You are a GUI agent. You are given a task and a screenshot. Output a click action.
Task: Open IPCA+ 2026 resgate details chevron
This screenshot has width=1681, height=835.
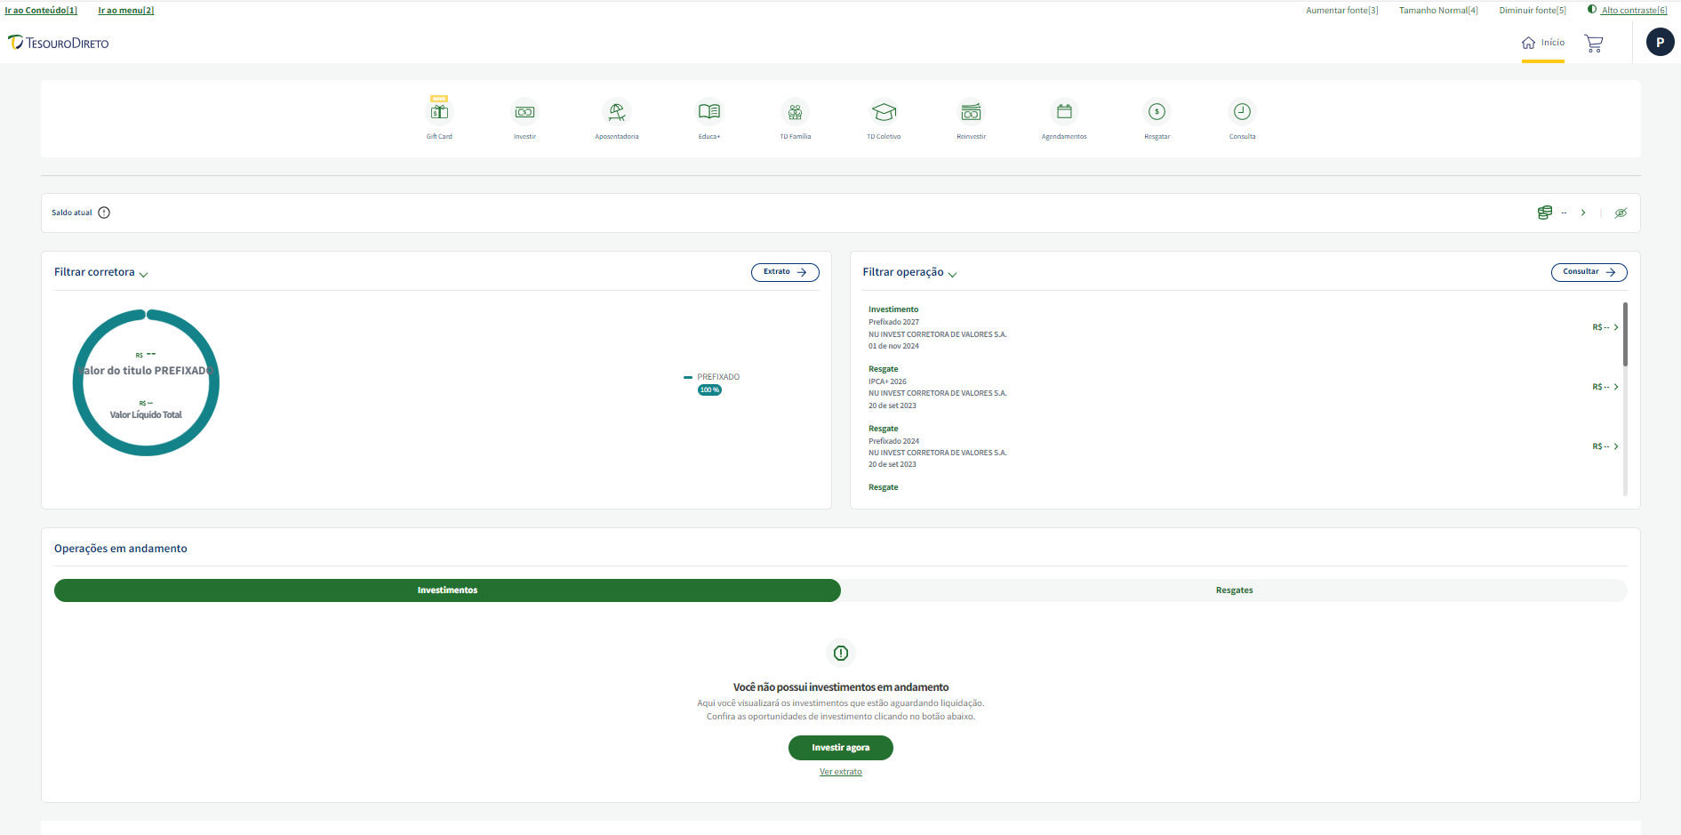tap(1616, 387)
